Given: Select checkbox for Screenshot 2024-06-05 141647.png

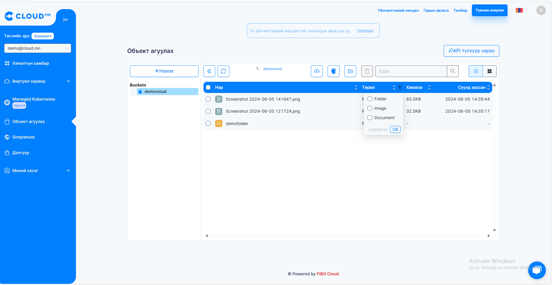Looking at the screenshot, I should pos(208,99).
